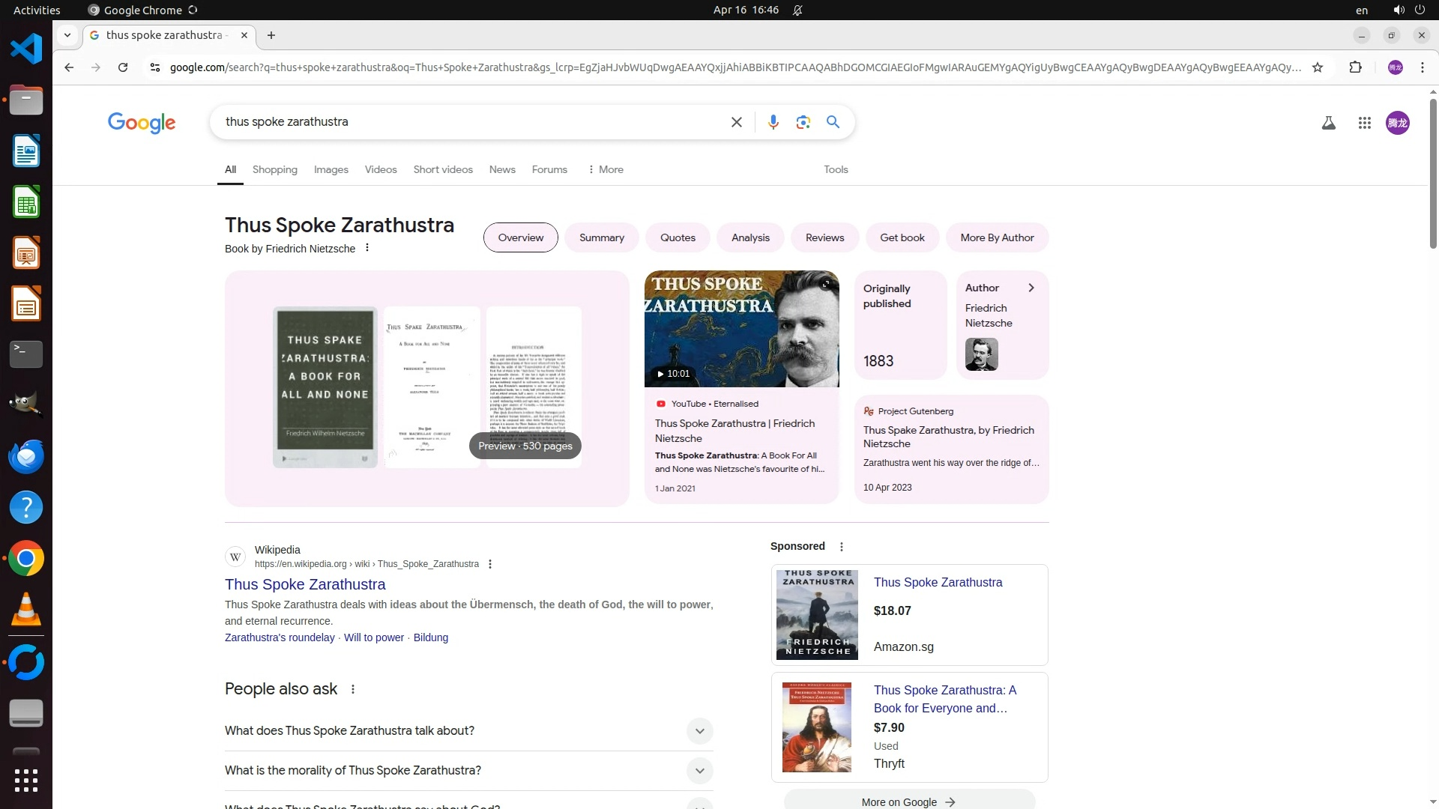1439x809 pixels.
Task: Open the Wikipedia Thus Spoke Zarathustra link
Action: coord(305,584)
